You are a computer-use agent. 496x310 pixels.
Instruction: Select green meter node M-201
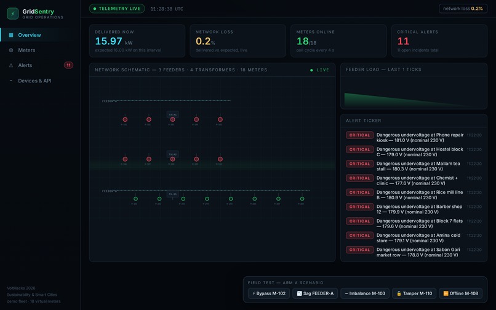(135, 199)
